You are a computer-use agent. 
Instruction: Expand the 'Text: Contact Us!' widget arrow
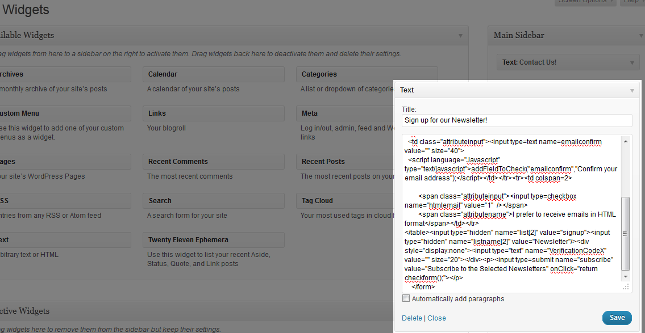631,62
